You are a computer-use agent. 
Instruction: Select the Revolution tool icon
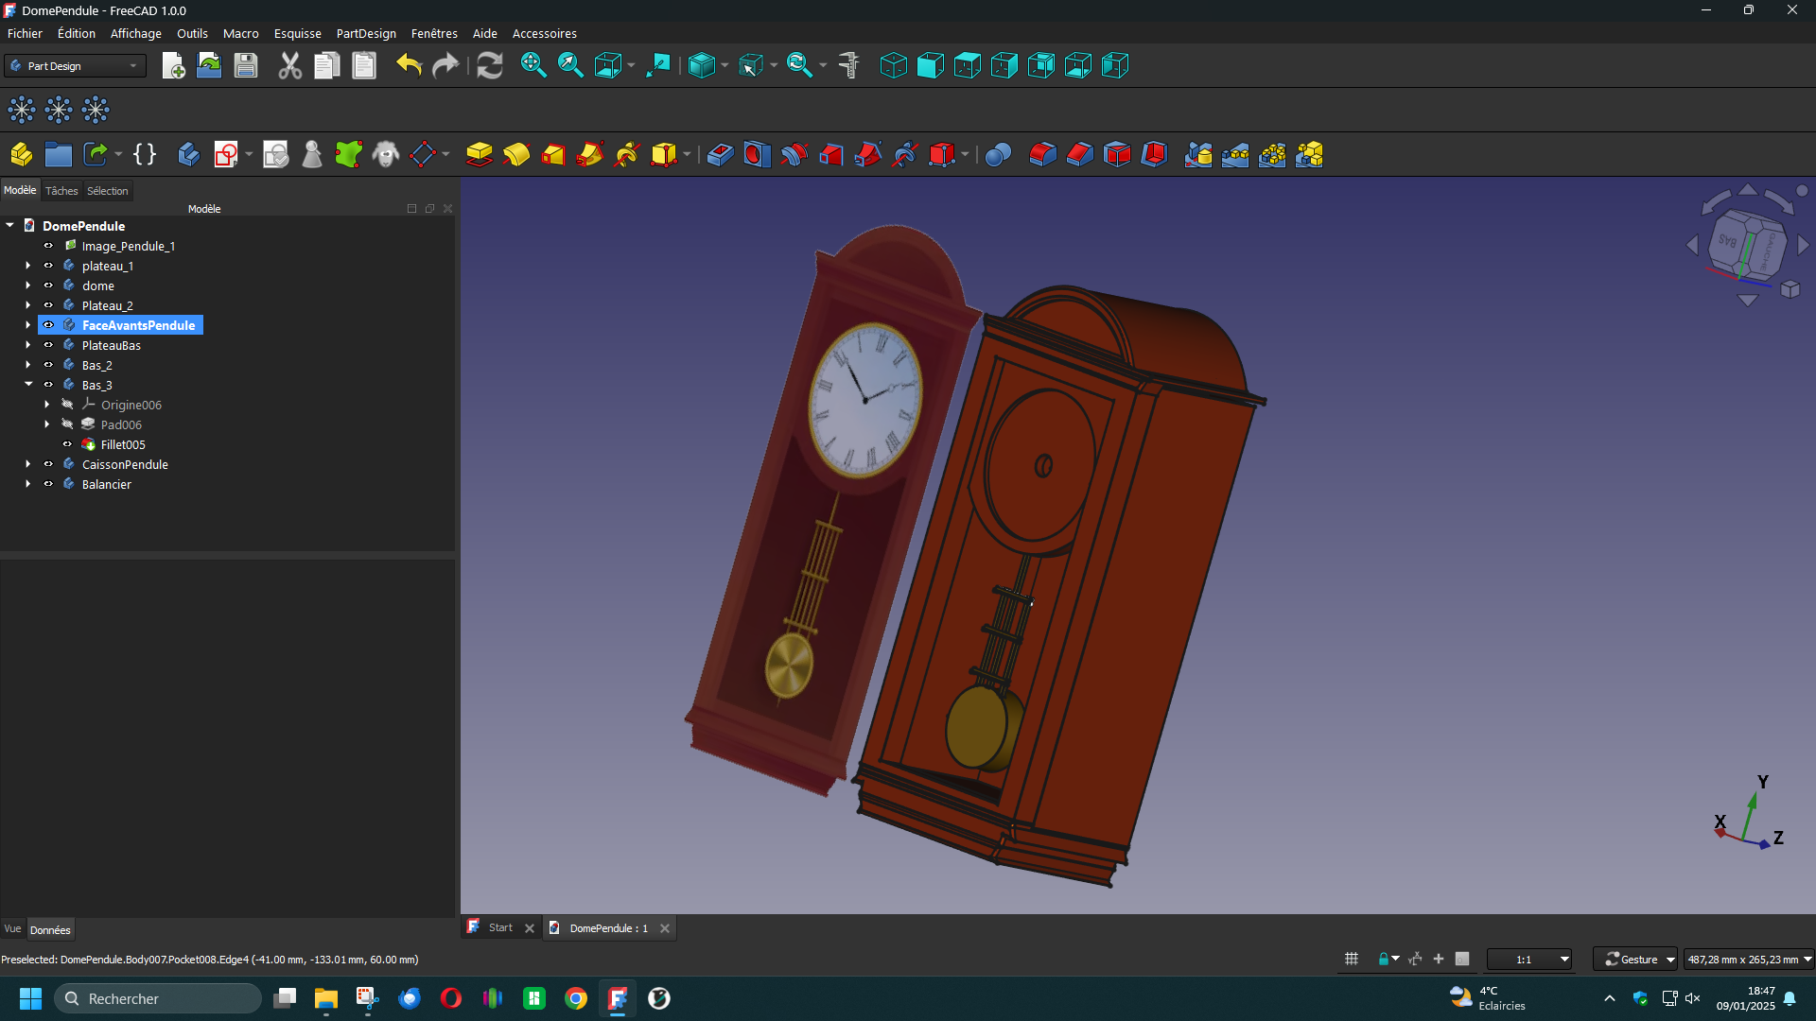[x=515, y=154]
